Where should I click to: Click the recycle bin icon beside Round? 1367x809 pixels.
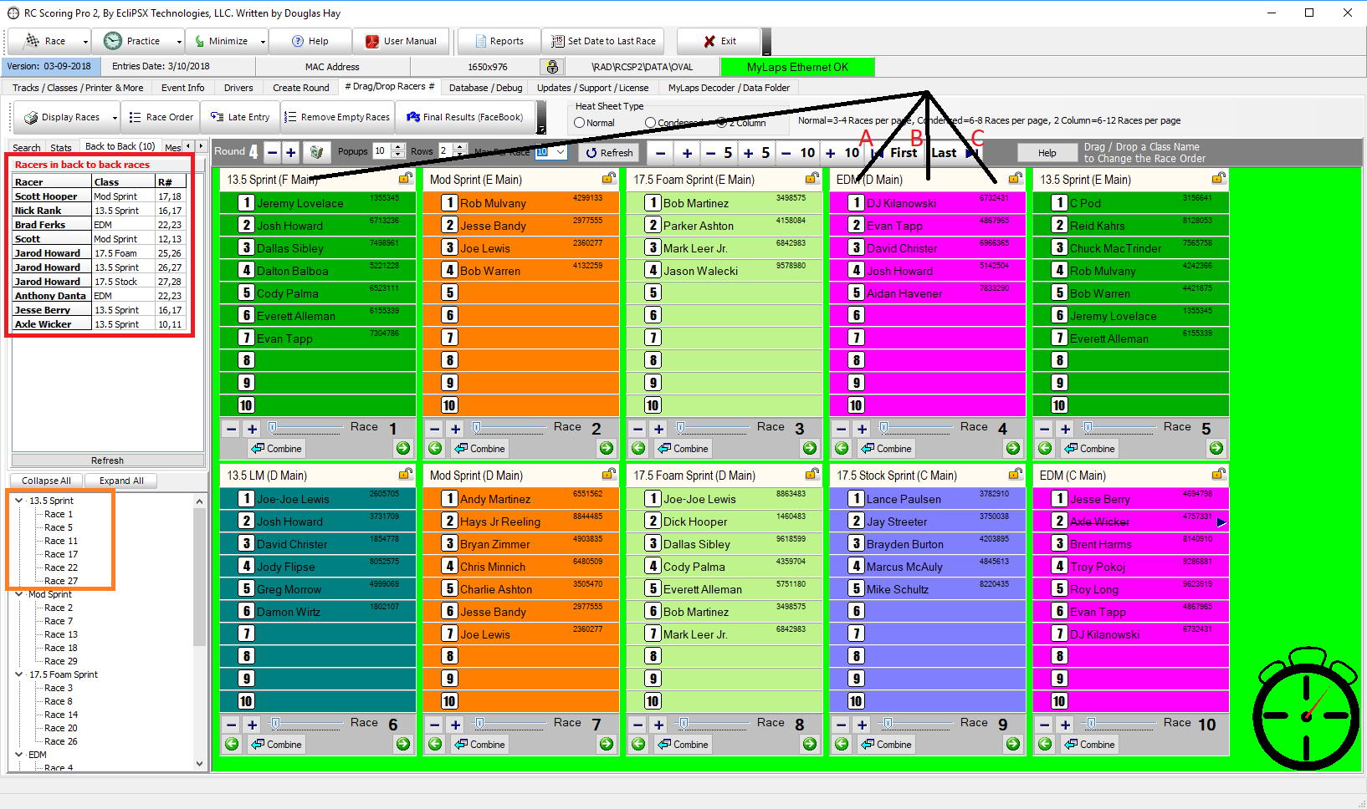coord(316,152)
